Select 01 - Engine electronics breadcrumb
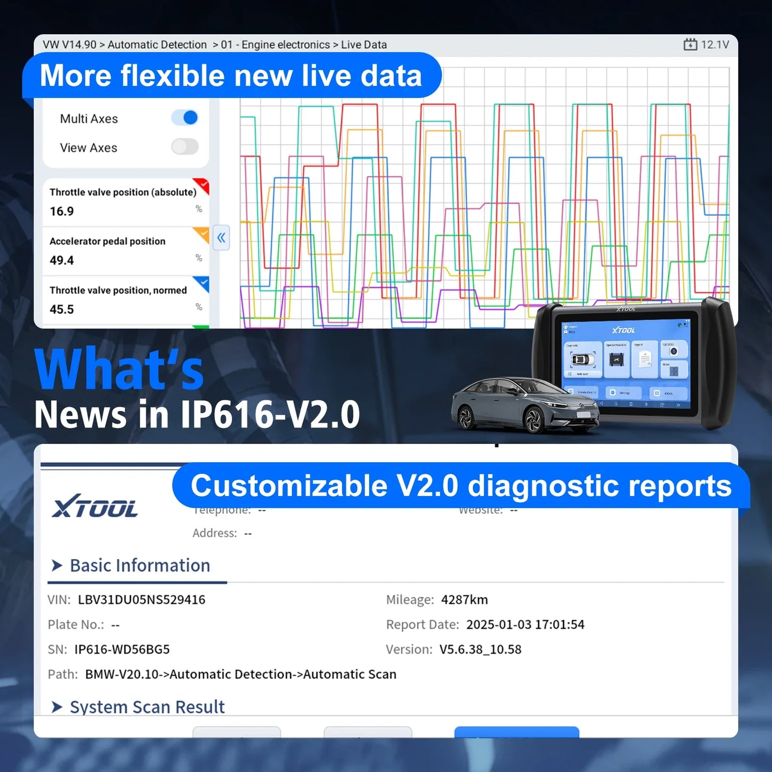Viewport: 772px width, 772px height. pos(275,45)
